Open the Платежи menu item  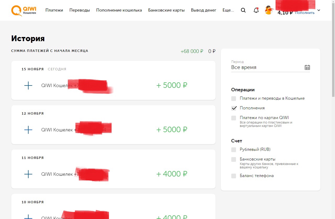[54, 10]
